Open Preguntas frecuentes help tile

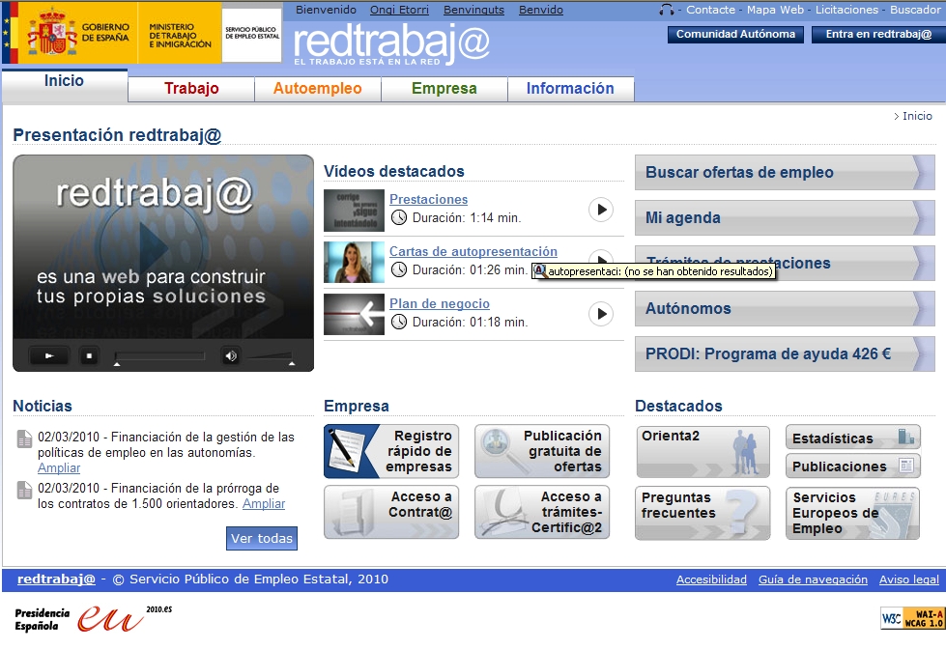click(x=702, y=513)
